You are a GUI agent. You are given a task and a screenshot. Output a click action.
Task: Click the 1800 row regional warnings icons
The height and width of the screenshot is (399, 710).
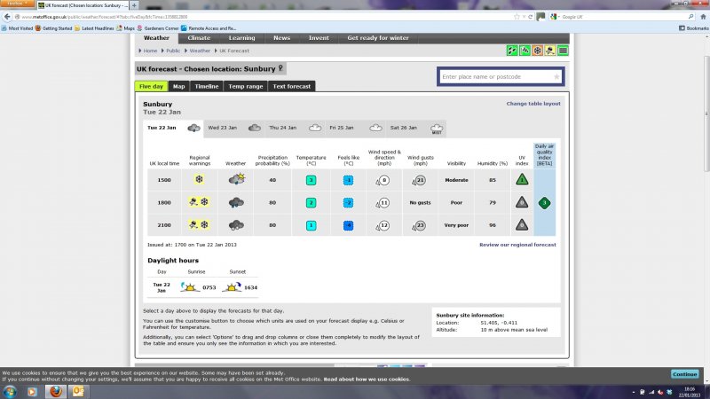[199, 202]
